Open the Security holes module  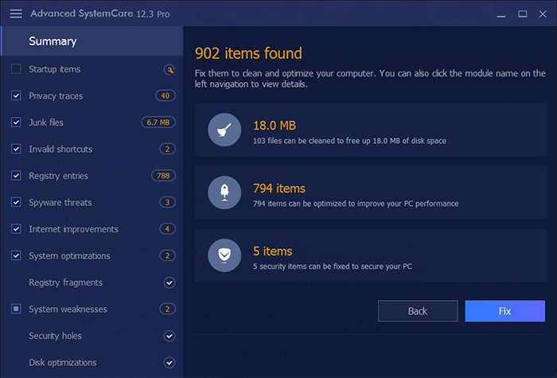(x=56, y=336)
